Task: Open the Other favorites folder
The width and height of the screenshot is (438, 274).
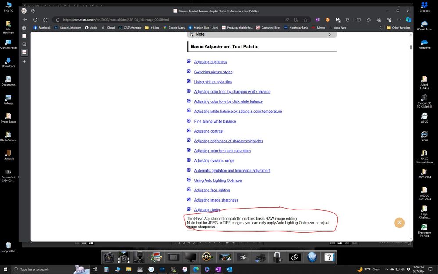Action: 398,27
